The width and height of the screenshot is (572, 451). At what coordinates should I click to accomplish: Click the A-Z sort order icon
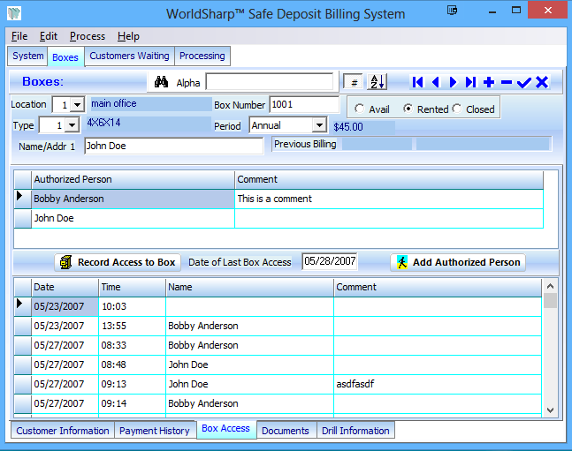378,82
